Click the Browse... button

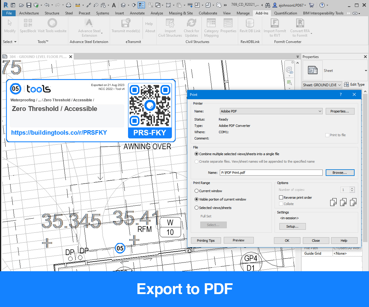pyautogui.click(x=340, y=173)
